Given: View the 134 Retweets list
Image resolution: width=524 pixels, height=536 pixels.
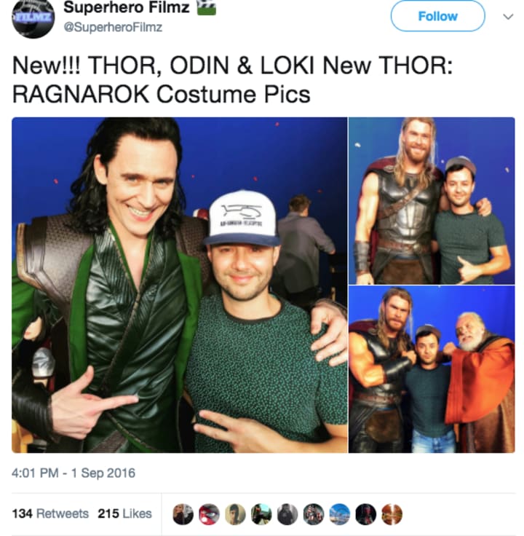Looking at the screenshot, I should (x=50, y=513).
